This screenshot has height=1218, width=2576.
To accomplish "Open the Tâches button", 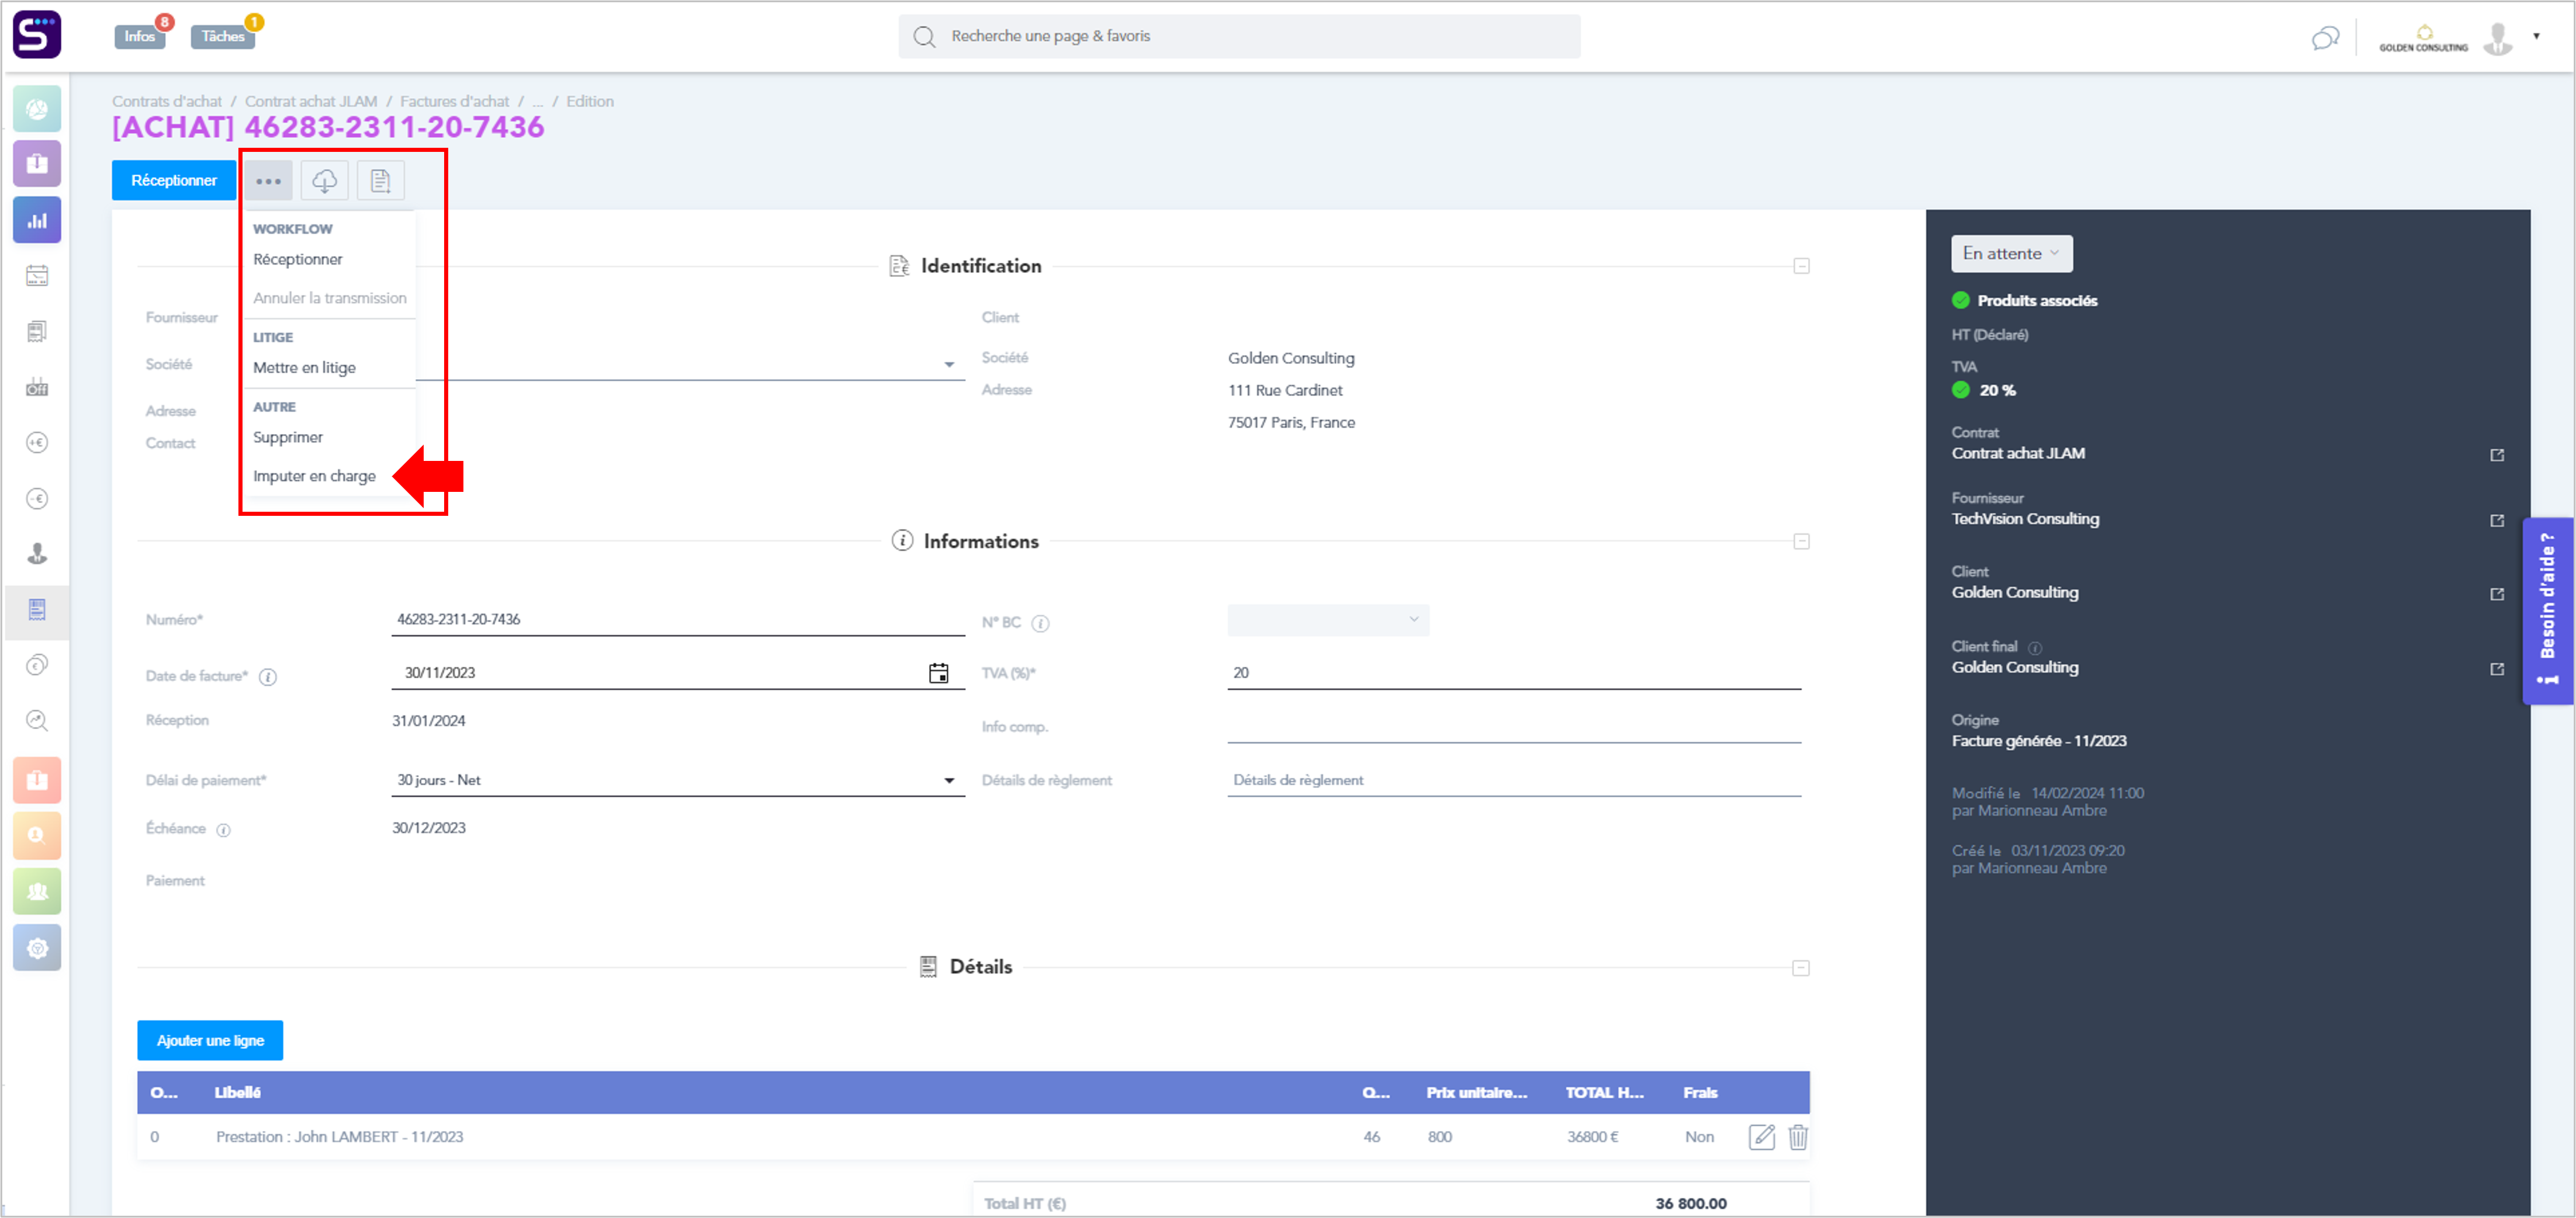I will (x=222, y=37).
